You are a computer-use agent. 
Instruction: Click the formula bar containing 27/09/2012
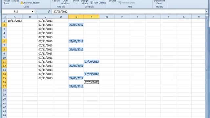(128, 12)
